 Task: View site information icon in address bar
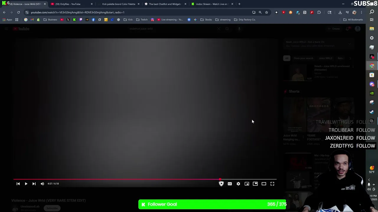(27, 12)
